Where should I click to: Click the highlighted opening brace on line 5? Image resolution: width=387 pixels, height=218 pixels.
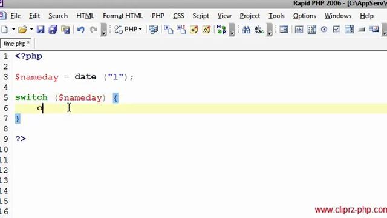point(115,98)
